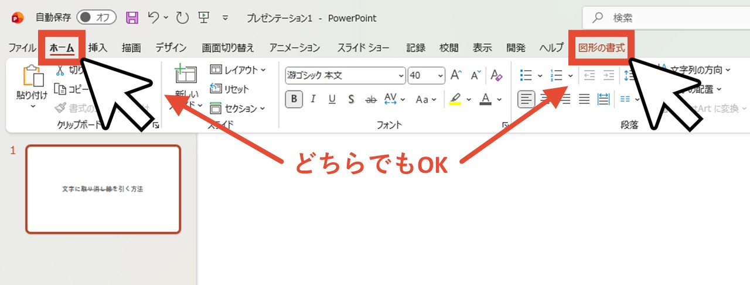Screen dimensions: 750x285
Task: Toggle Bold formatting
Action: 294,99
